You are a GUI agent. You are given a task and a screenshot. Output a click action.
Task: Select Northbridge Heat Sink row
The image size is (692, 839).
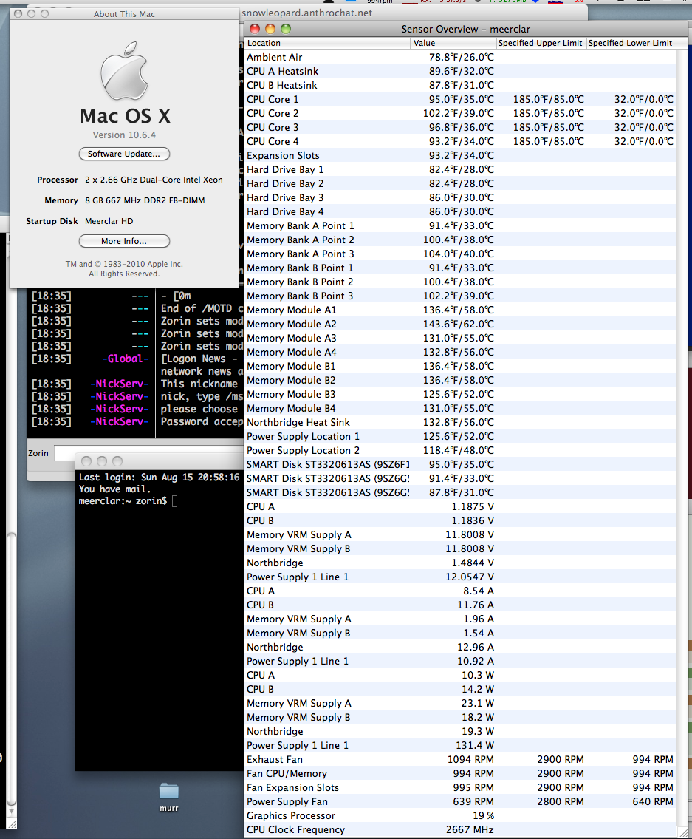click(x=460, y=422)
